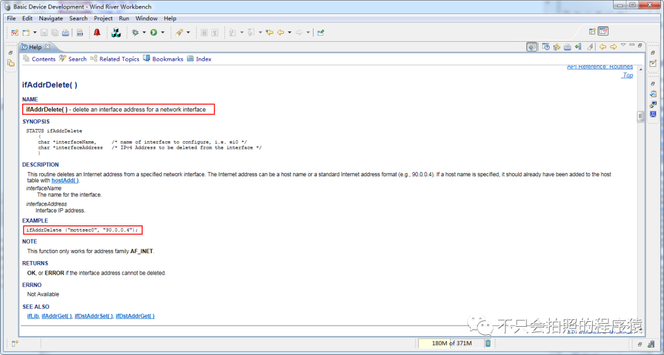Image resolution: width=664 pixels, height=355 pixels.
Task: Click the Print icon in main toolbar
Action: (x=65, y=33)
